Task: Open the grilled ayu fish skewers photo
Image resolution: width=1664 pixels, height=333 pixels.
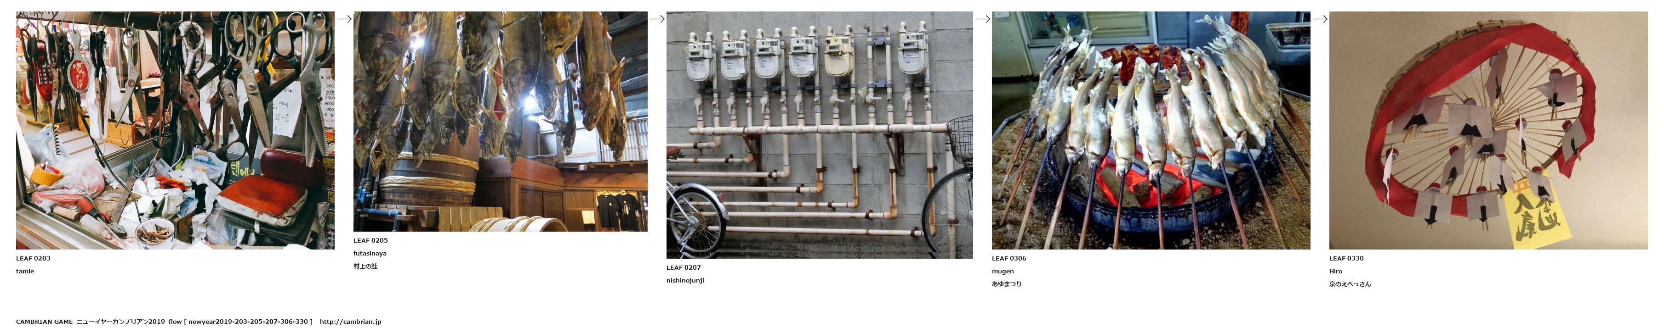Action: pyautogui.click(x=1151, y=130)
